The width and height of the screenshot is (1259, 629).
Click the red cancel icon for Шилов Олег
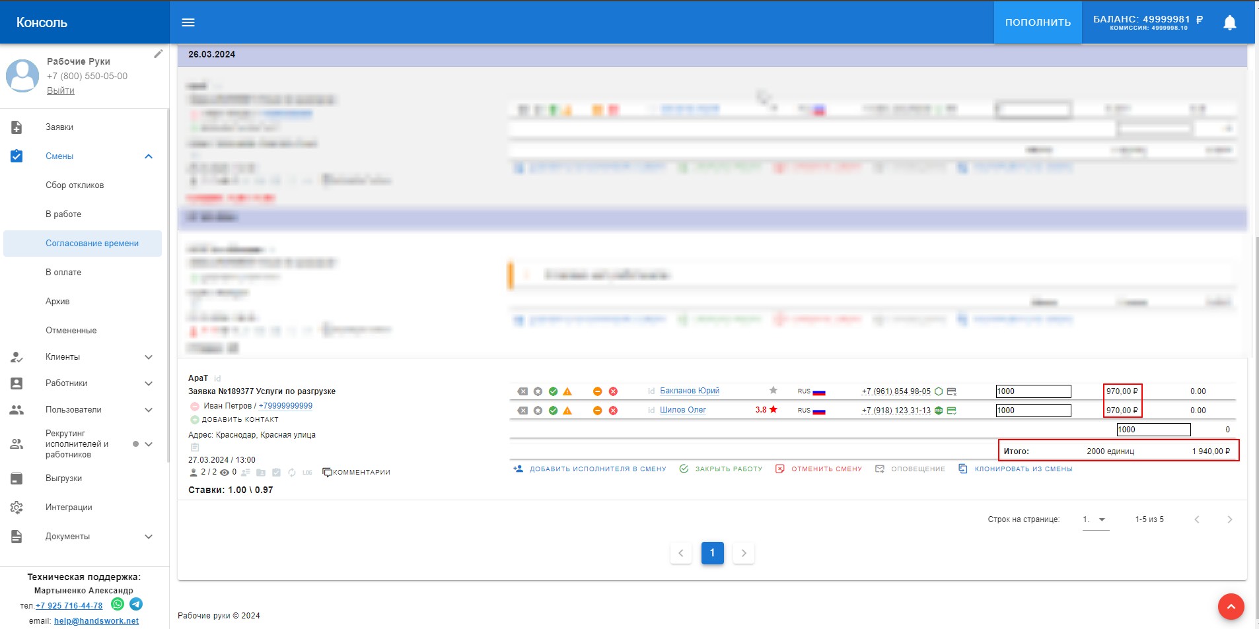(613, 411)
